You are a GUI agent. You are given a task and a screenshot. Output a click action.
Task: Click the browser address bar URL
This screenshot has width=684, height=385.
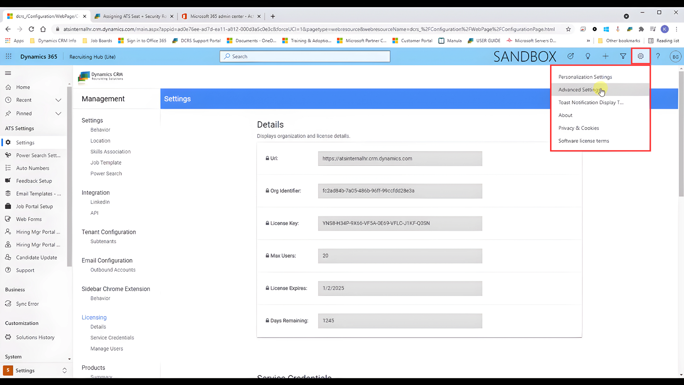(x=309, y=29)
